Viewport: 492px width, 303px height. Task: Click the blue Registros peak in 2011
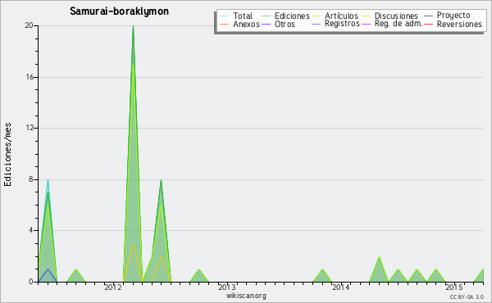coord(48,269)
